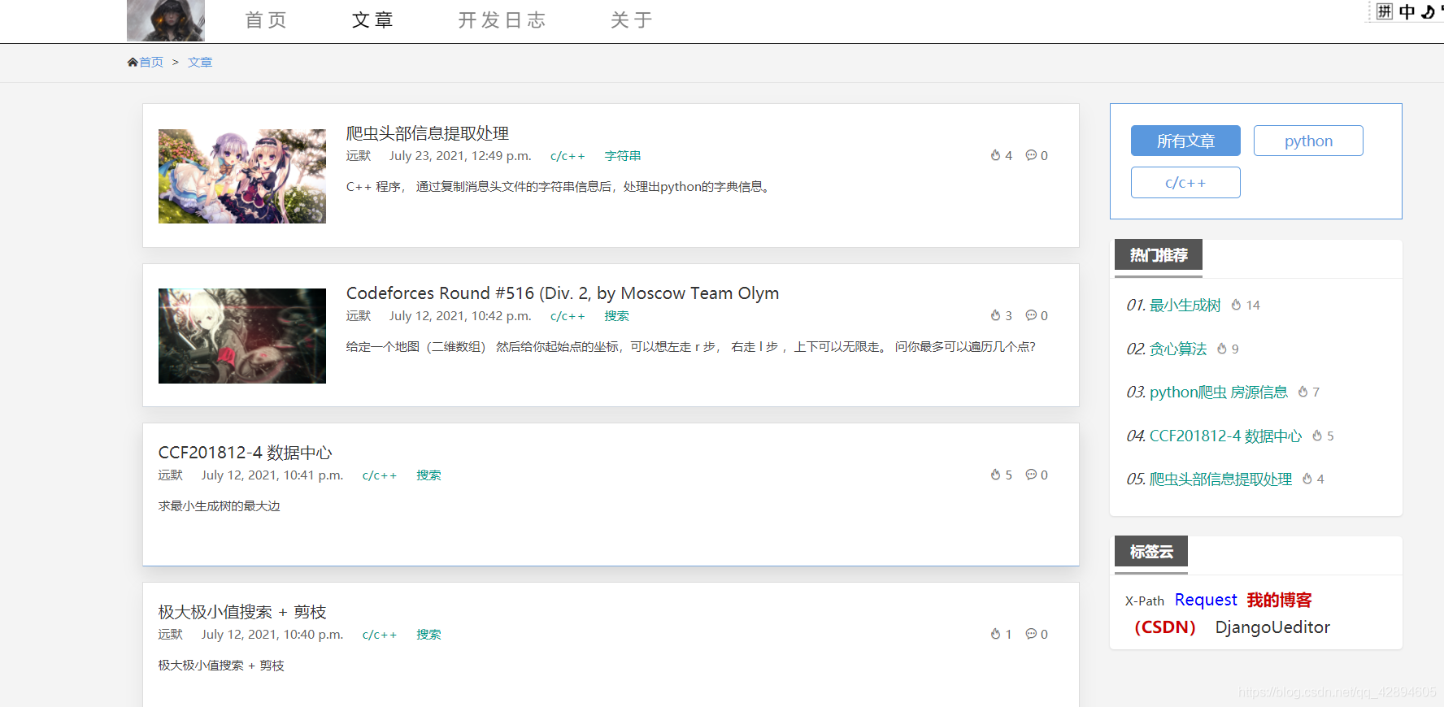The width and height of the screenshot is (1444, 707).
Task: Click 搜索 tag on CCF201812-4 card
Action: tap(428, 475)
